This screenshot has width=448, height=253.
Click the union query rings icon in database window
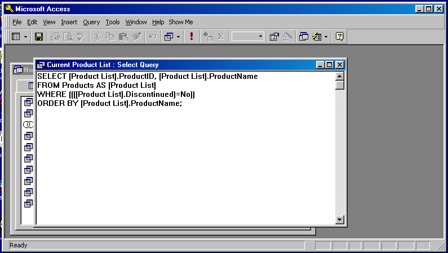click(x=28, y=125)
